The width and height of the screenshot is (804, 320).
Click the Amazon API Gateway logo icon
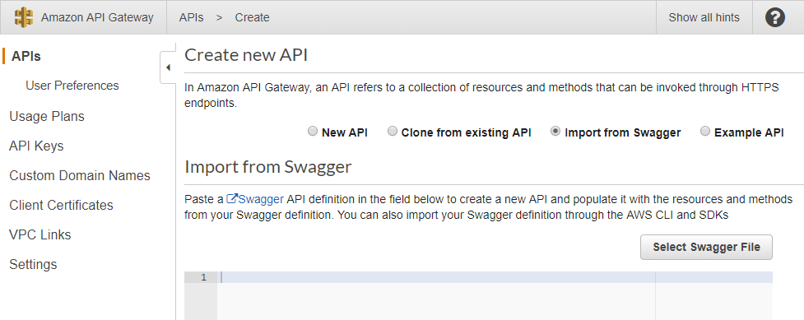[24, 17]
